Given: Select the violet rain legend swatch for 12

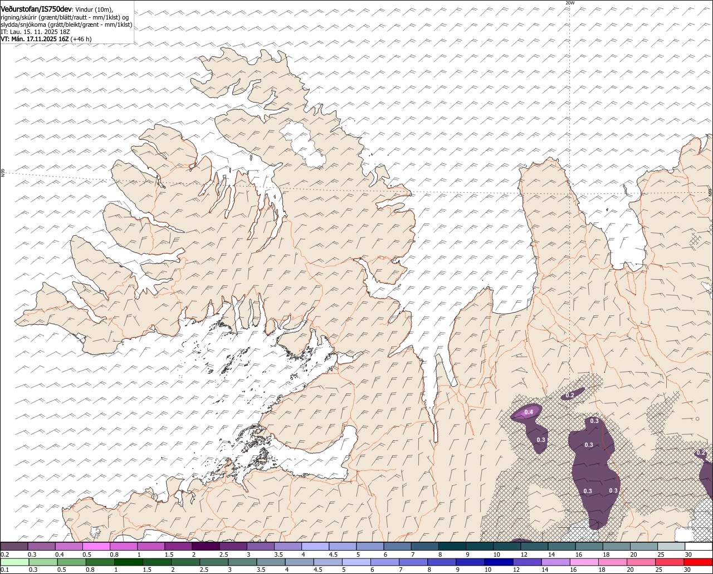Looking at the screenshot, I should [528, 562].
